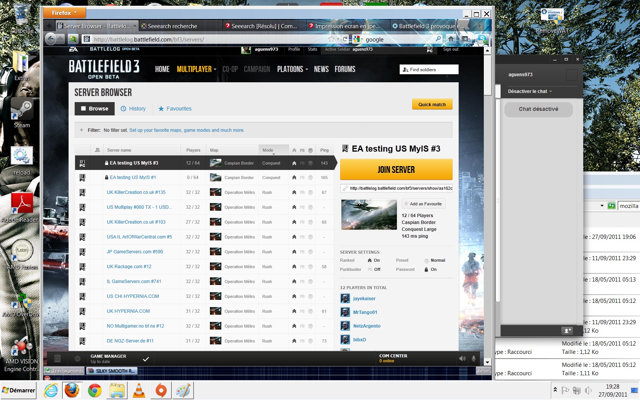This screenshot has height=400, width=640.
Task: Launch Google Chrome from taskbar
Action: 94,390
